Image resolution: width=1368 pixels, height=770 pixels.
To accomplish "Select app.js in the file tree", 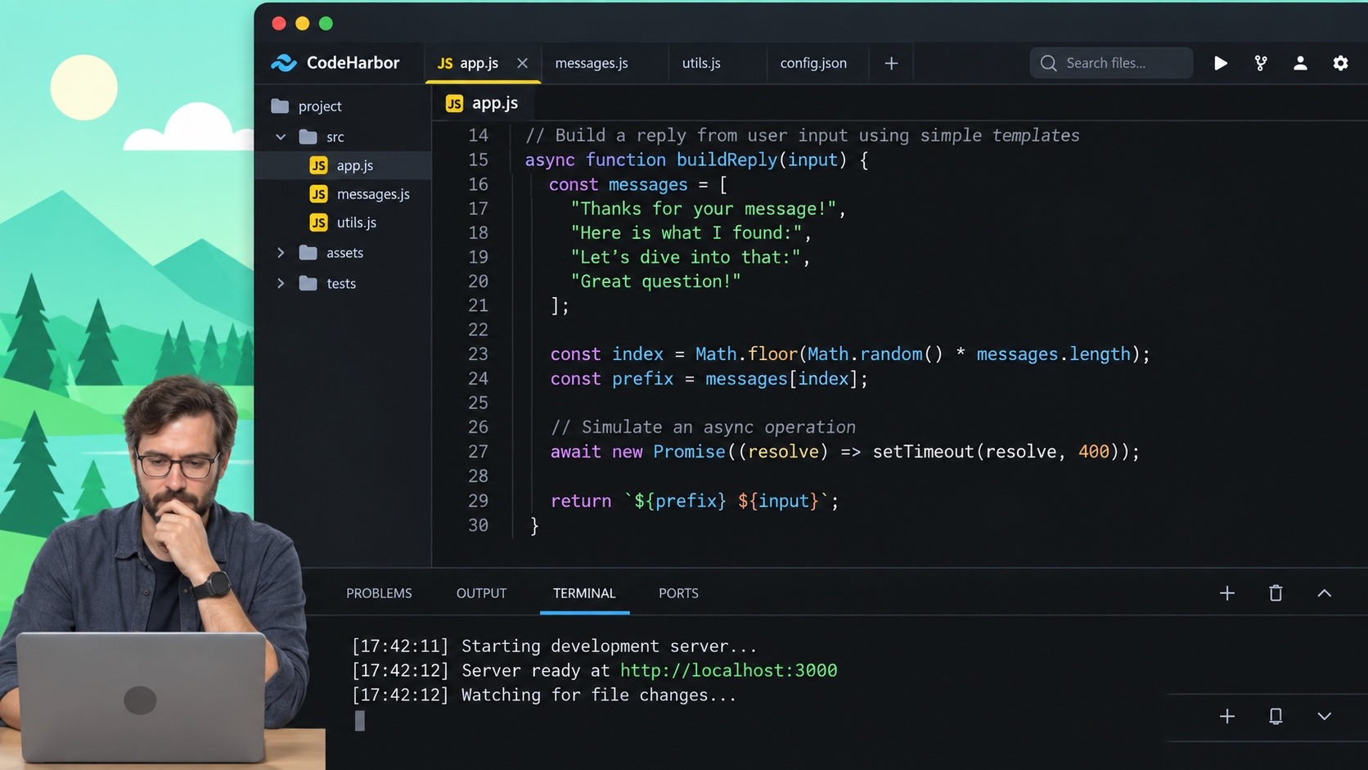I will point(343,165).
